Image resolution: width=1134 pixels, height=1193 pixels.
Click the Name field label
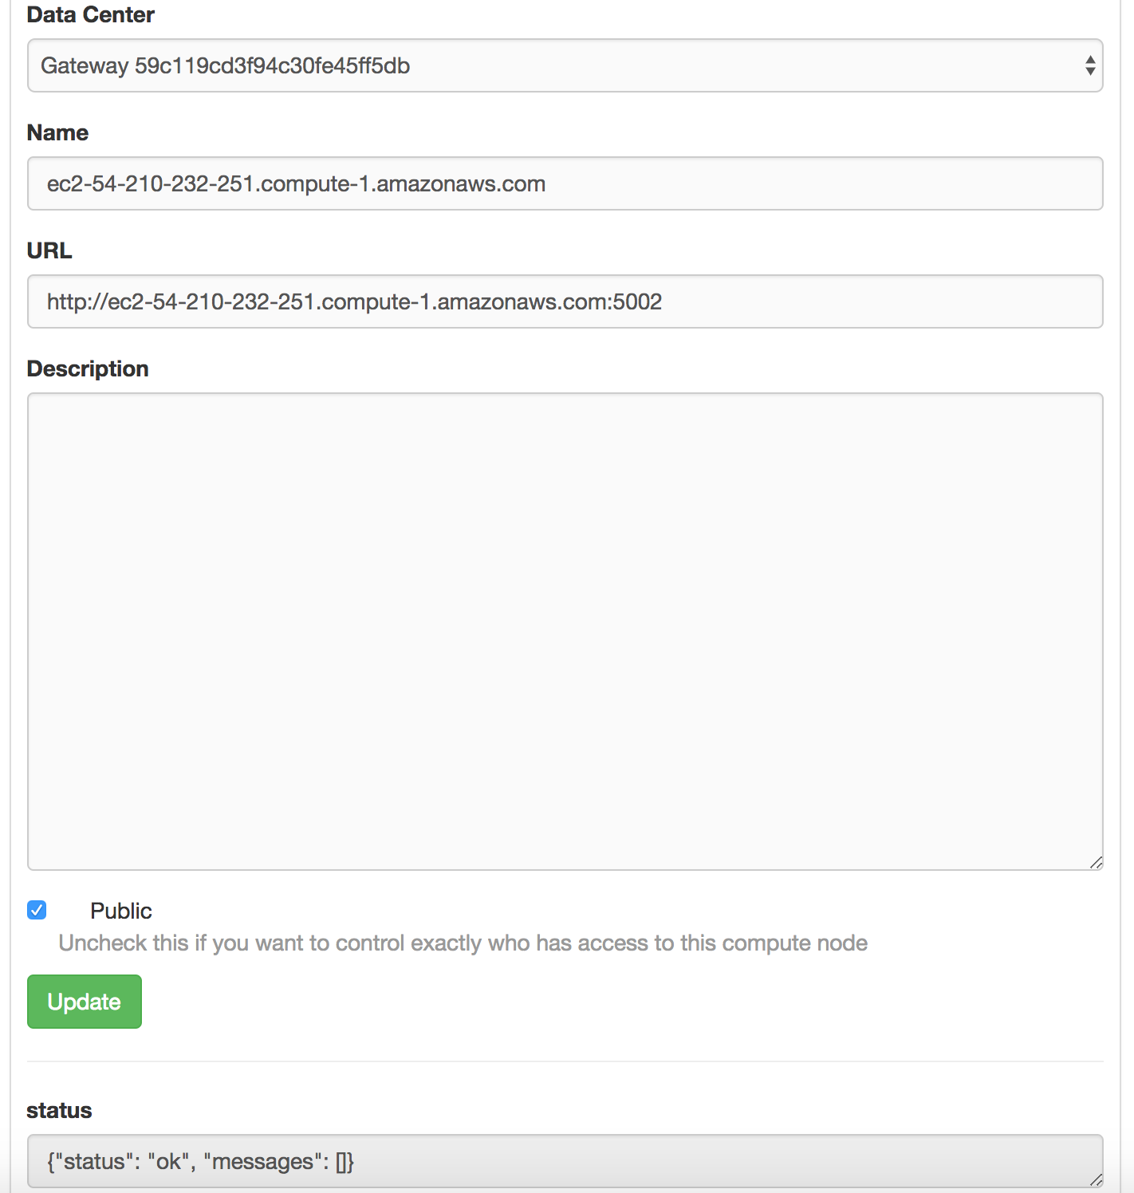(x=57, y=132)
